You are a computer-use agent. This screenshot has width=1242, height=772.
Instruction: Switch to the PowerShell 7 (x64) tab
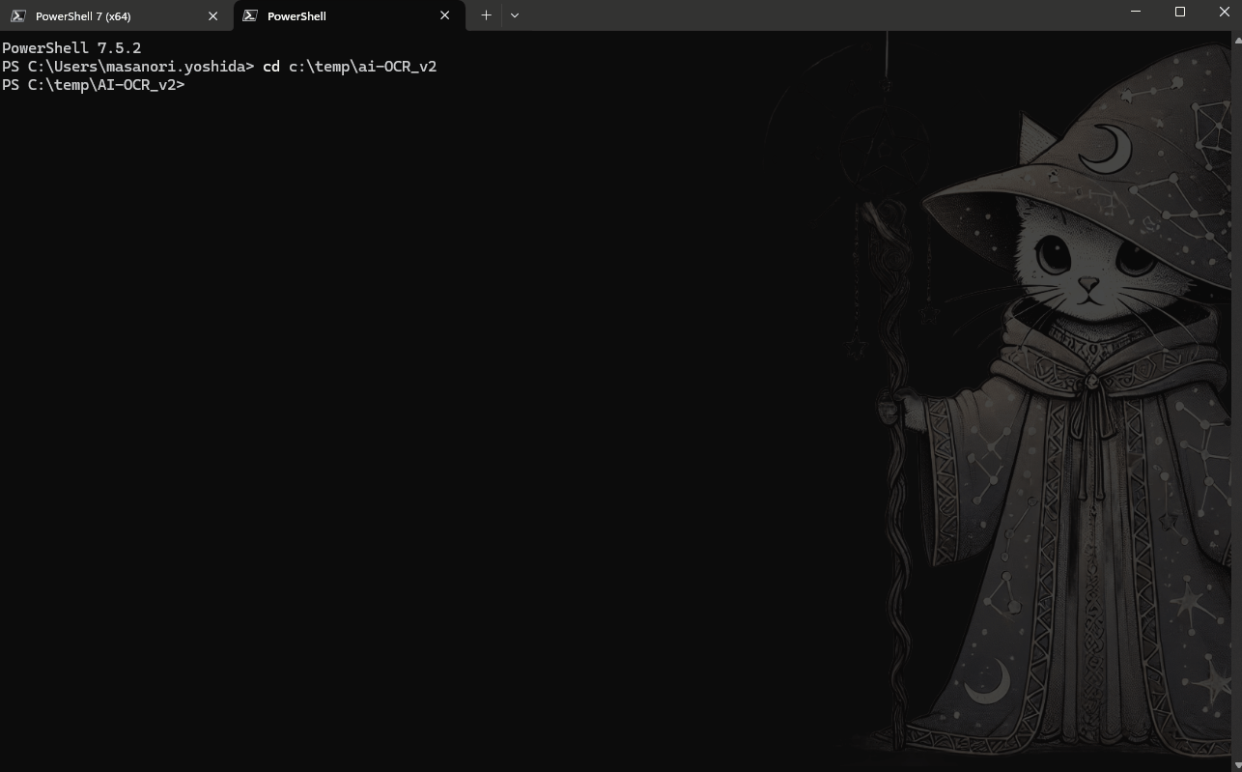click(116, 15)
